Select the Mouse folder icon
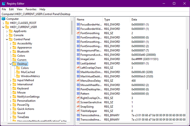Image resolution: width=190 pixels, height=126 pixels. click(14, 93)
